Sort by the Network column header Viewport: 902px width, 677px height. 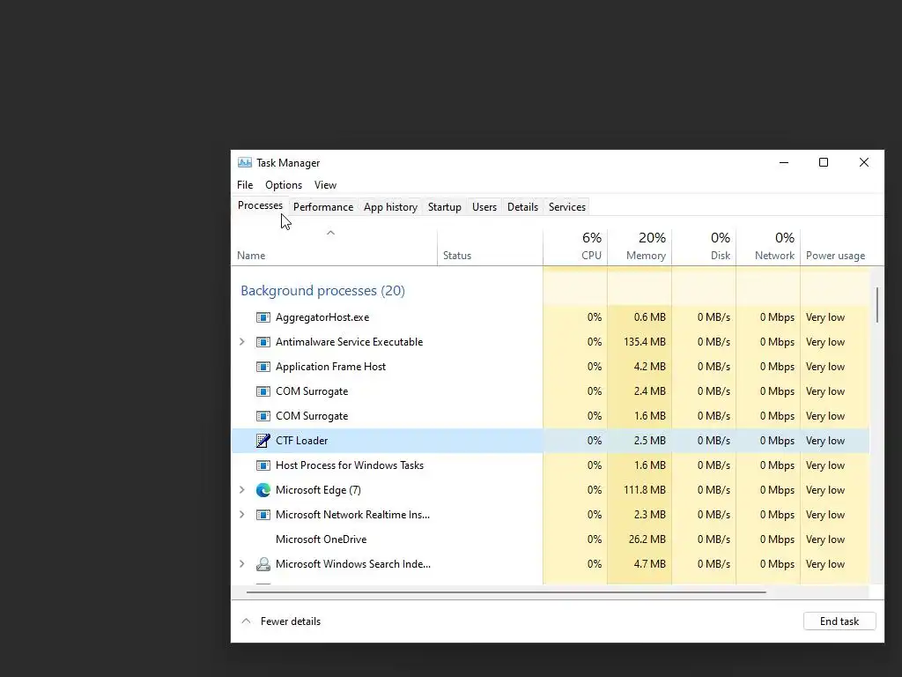pos(768,247)
